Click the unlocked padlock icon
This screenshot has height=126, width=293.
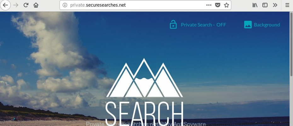[x=173, y=24]
